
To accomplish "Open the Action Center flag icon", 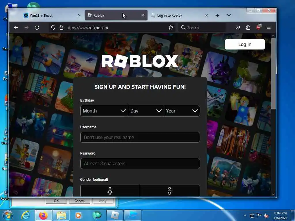I will point(259,215).
